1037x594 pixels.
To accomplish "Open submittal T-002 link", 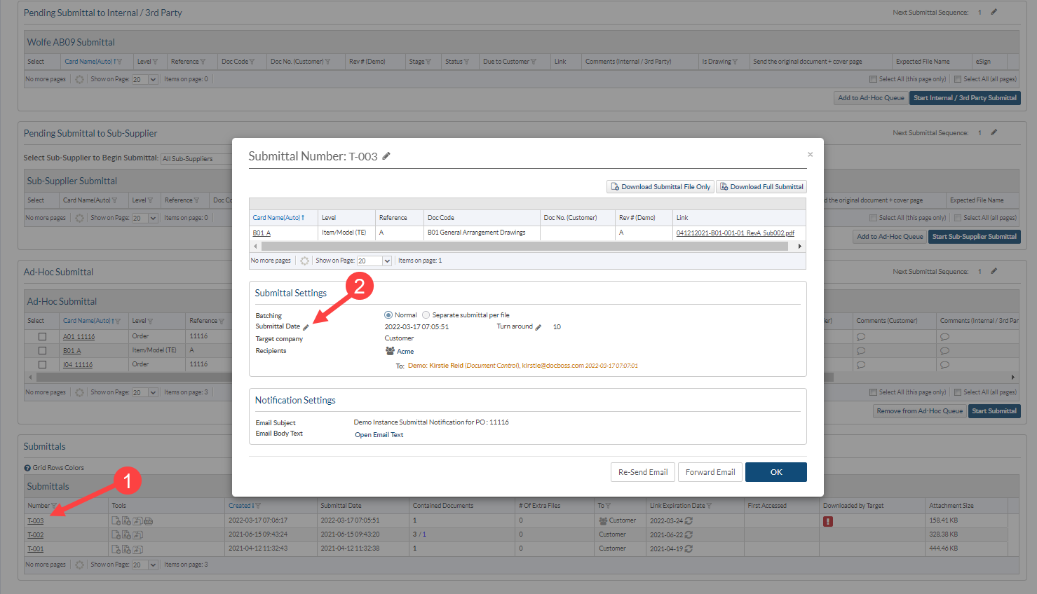I will tap(35, 535).
